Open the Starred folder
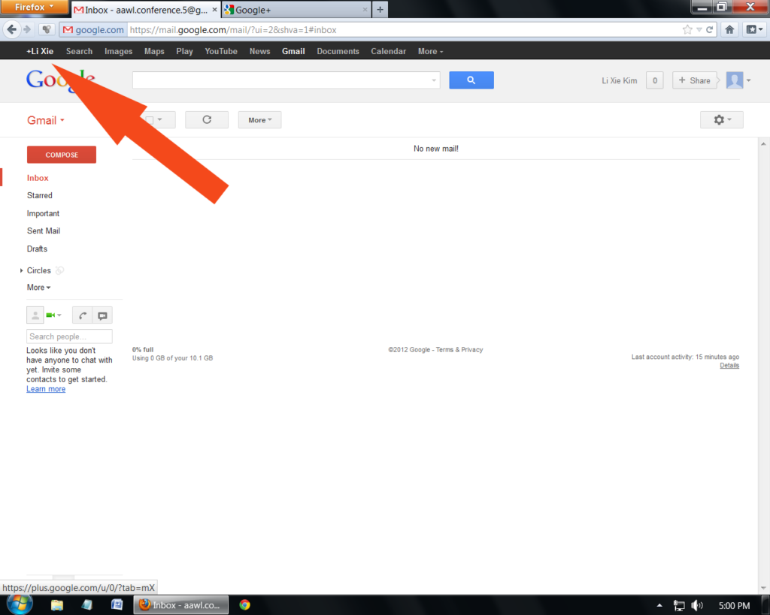The width and height of the screenshot is (770, 615). [x=39, y=195]
